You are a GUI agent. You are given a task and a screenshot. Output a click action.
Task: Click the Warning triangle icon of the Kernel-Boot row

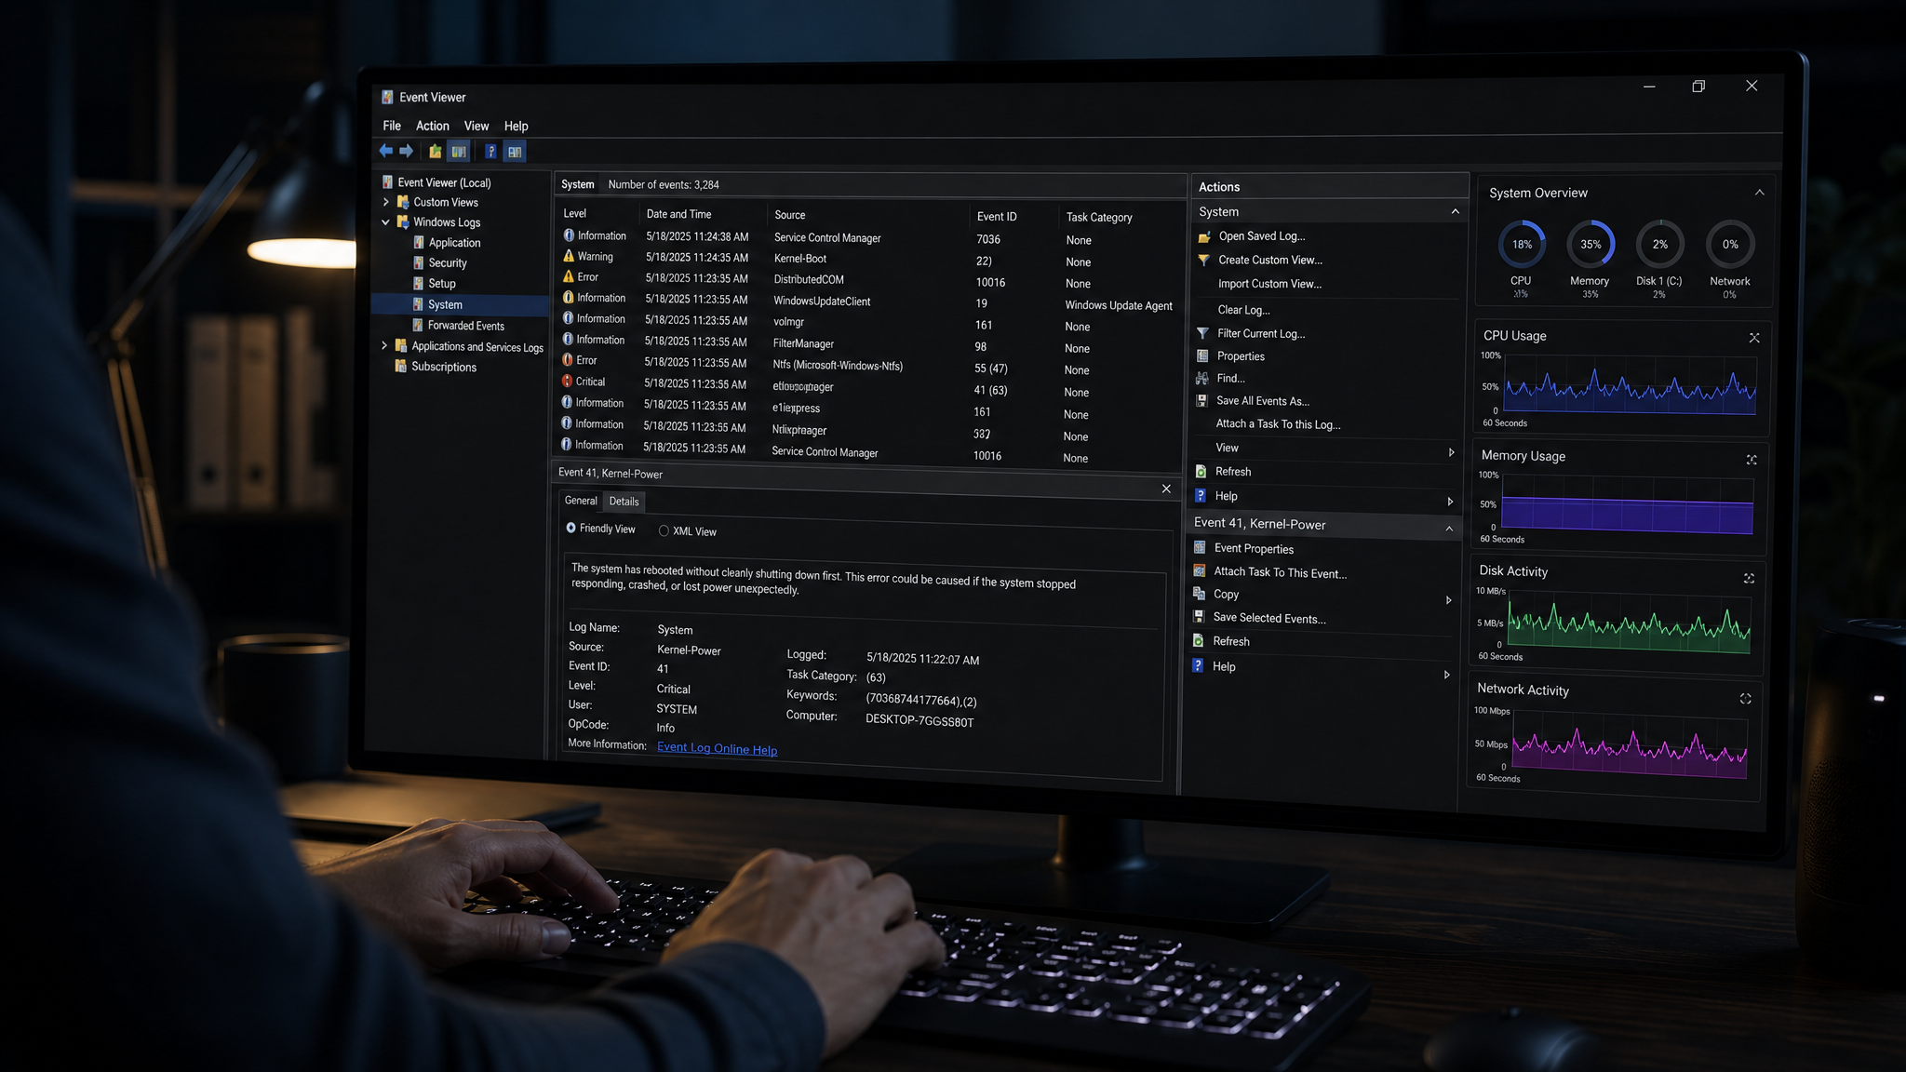pyautogui.click(x=569, y=256)
